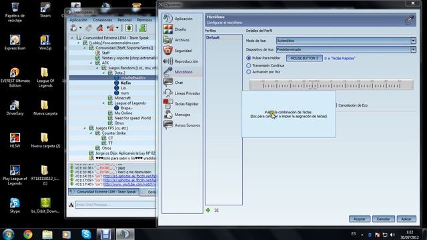The width and height of the screenshot is (427, 240).
Task: Open the Personal menu in TeamSpeak
Action: tap(125, 20)
